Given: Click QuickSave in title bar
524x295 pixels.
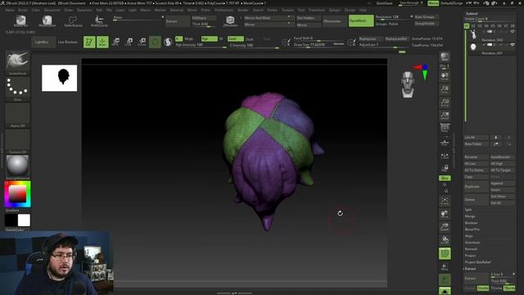Looking at the screenshot, I should coord(384,3).
